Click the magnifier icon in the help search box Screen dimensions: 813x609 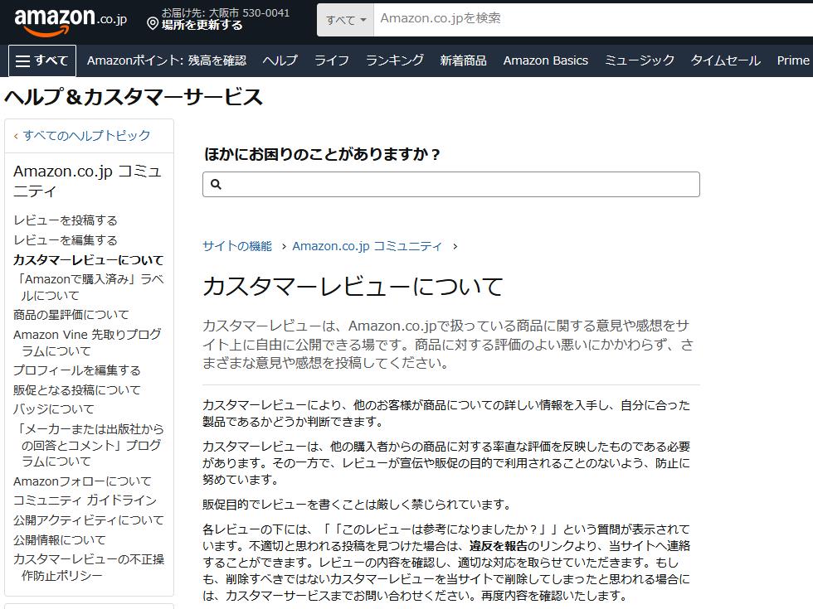pos(215,183)
